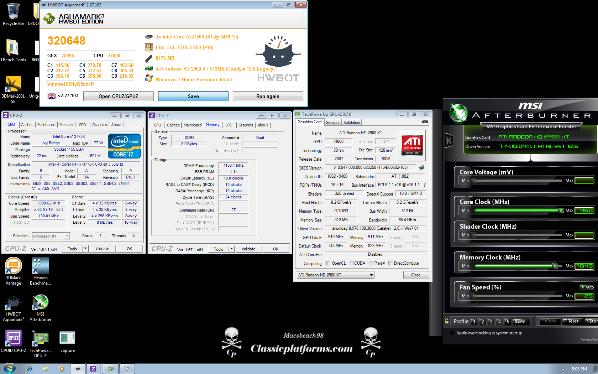Viewport: 598px width, 374px height.
Task: Click Open CPUZ/GPUZ button
Action: [x=118, y=96]
